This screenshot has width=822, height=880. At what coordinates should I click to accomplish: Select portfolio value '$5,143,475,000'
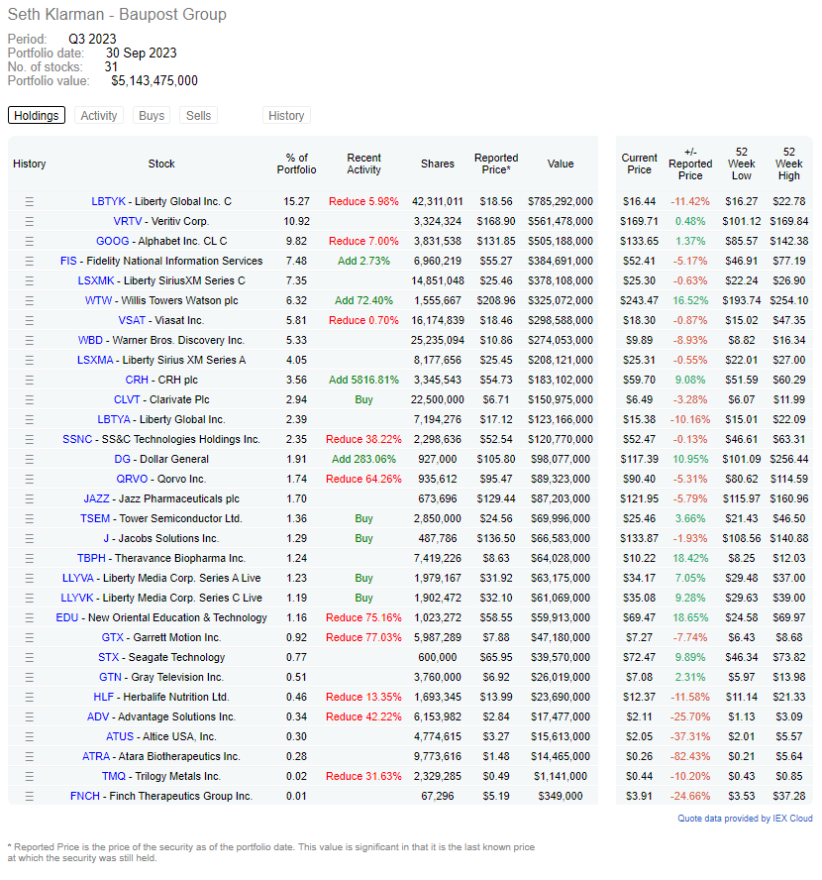(154, 81)
